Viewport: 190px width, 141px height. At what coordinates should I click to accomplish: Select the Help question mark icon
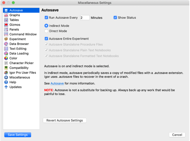(6, 82)
